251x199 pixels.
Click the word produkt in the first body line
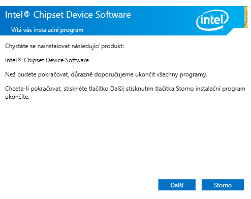(x=113, y=46)
